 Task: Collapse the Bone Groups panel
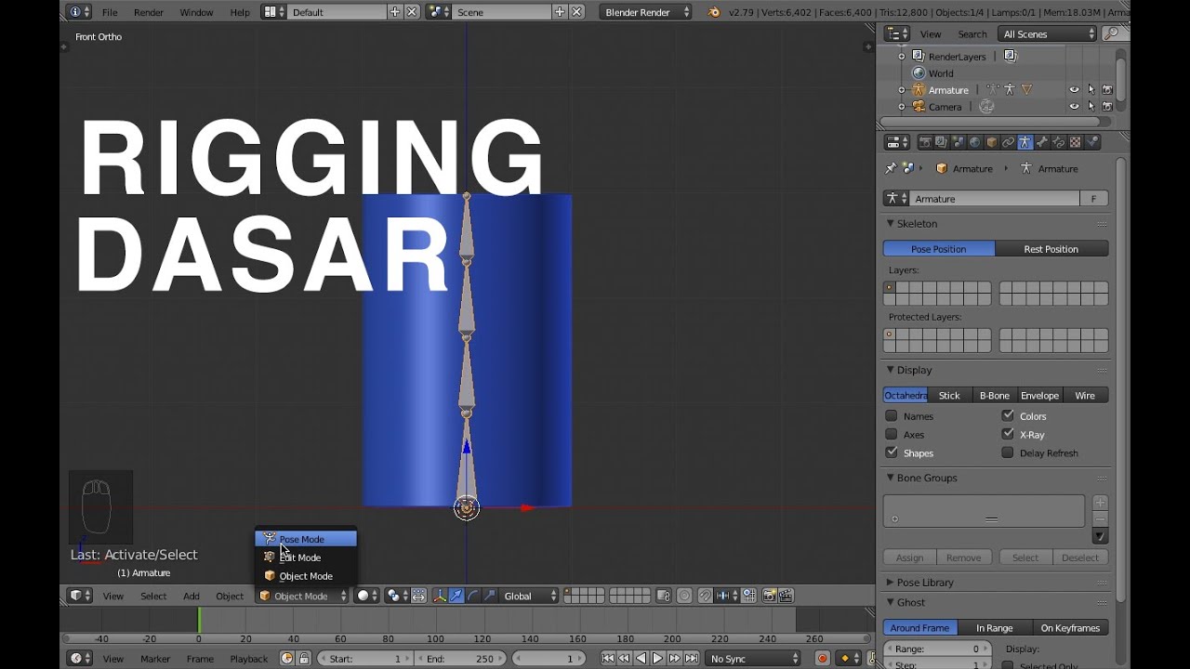[x=890, y=478]
